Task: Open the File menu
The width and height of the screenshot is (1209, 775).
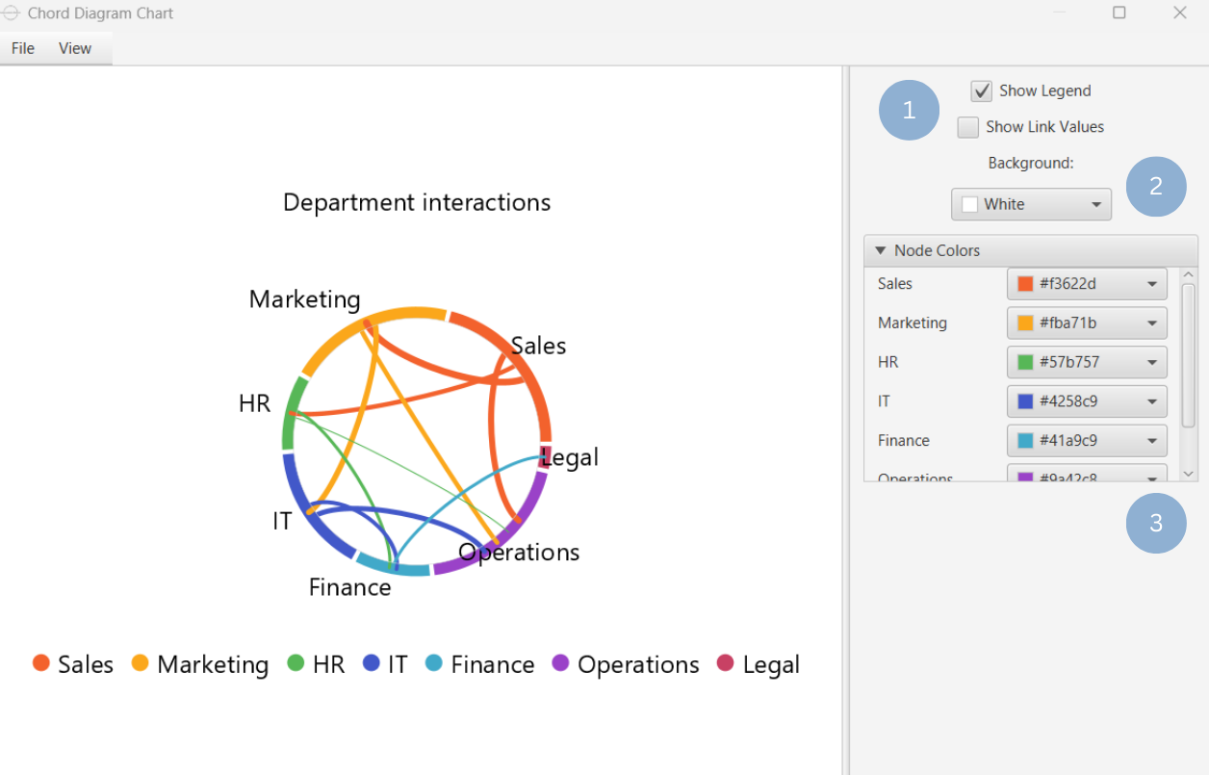Action: click(23, 48)
